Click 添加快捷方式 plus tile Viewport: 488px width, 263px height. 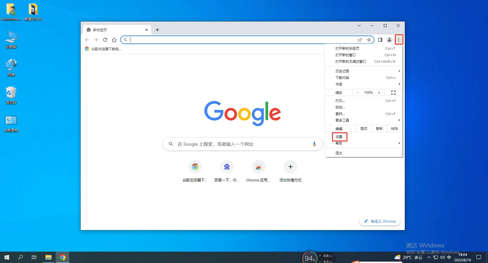coord(290,171)
